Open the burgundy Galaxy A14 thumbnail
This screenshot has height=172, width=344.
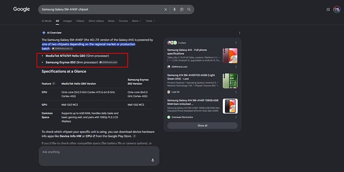tap(230, 56)
